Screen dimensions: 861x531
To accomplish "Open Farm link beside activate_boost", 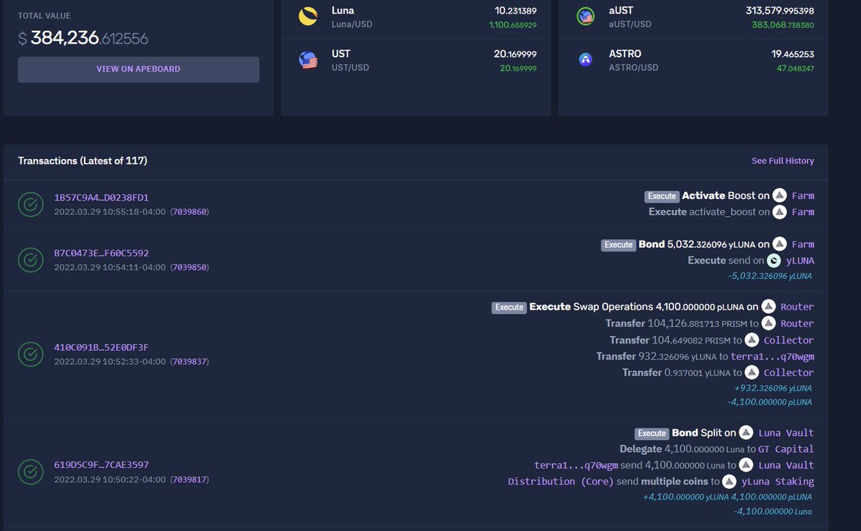I will [803, 212].
